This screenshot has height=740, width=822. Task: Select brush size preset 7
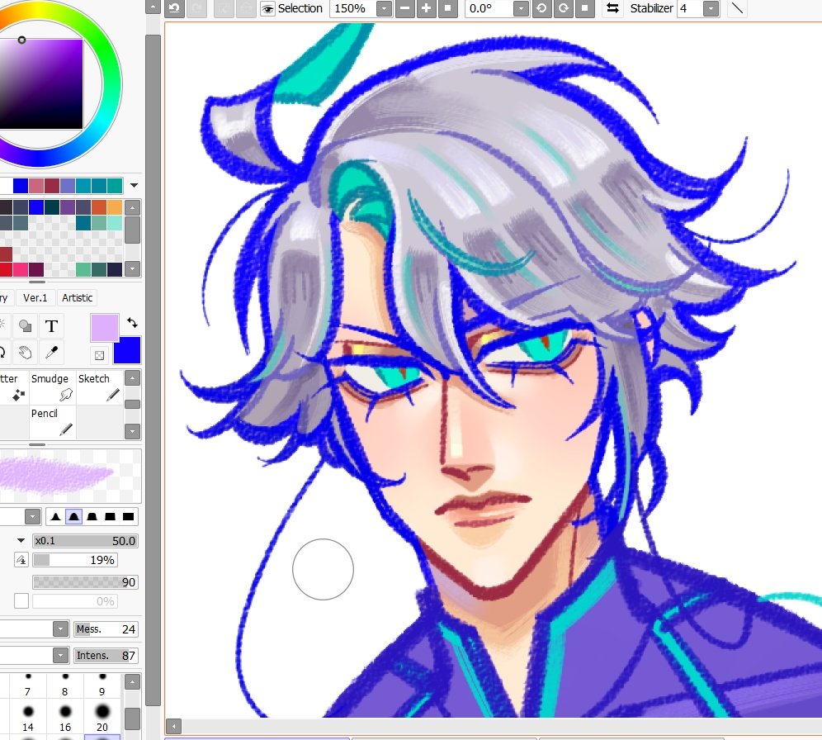click(x=28, y=685)
